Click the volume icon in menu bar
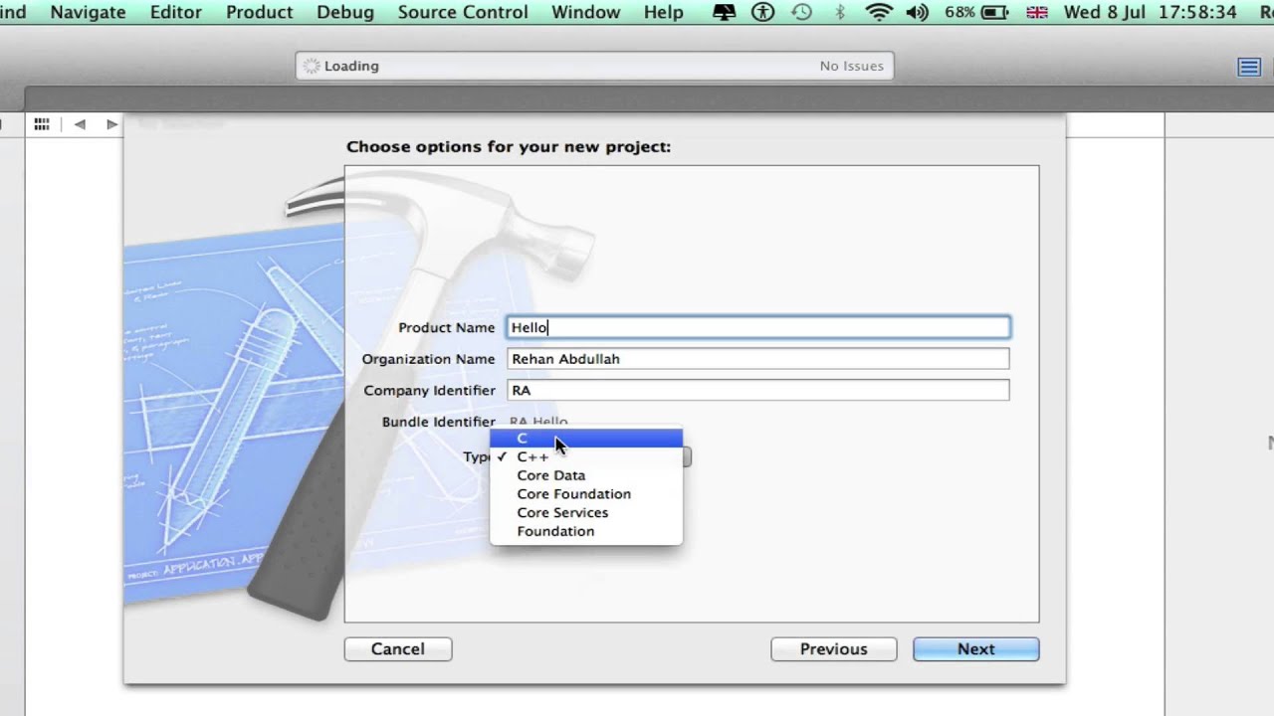Screen dimensions: 1274x716 point(917,12)
